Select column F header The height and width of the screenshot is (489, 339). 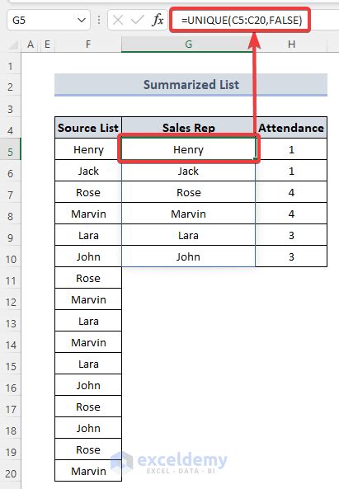pos(88,45)
